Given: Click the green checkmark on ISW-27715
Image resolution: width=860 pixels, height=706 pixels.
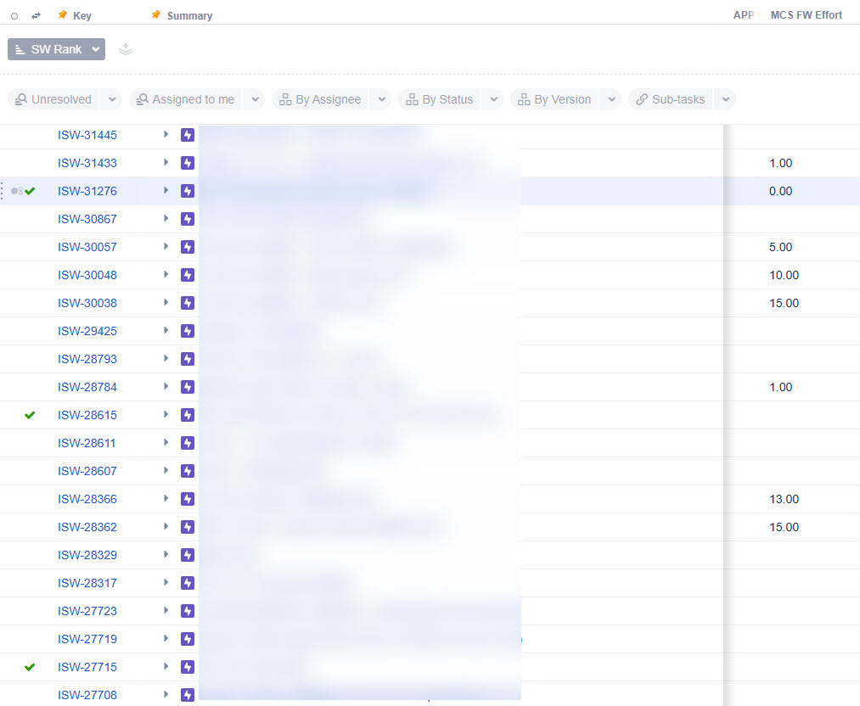Looking at the screenshot, I should (x=30, y=666).
